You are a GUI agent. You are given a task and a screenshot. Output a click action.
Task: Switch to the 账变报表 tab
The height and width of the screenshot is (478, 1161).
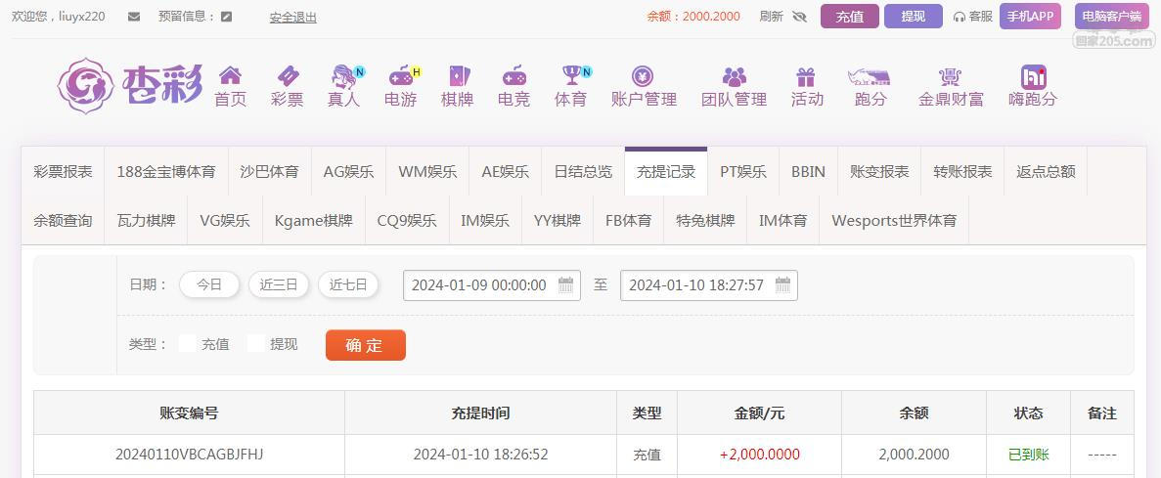[879, 171]
